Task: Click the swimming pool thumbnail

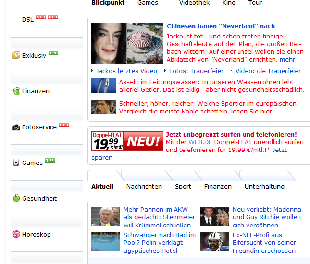Action: (106, 242)
